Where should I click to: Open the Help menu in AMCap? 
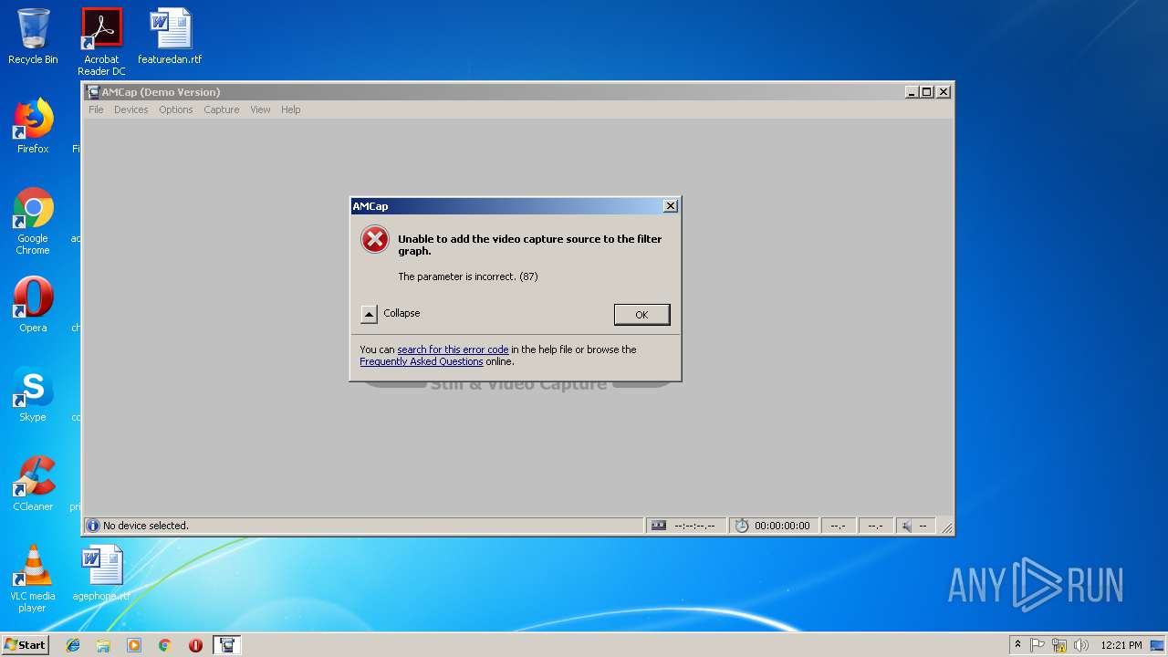click(290, 109)
